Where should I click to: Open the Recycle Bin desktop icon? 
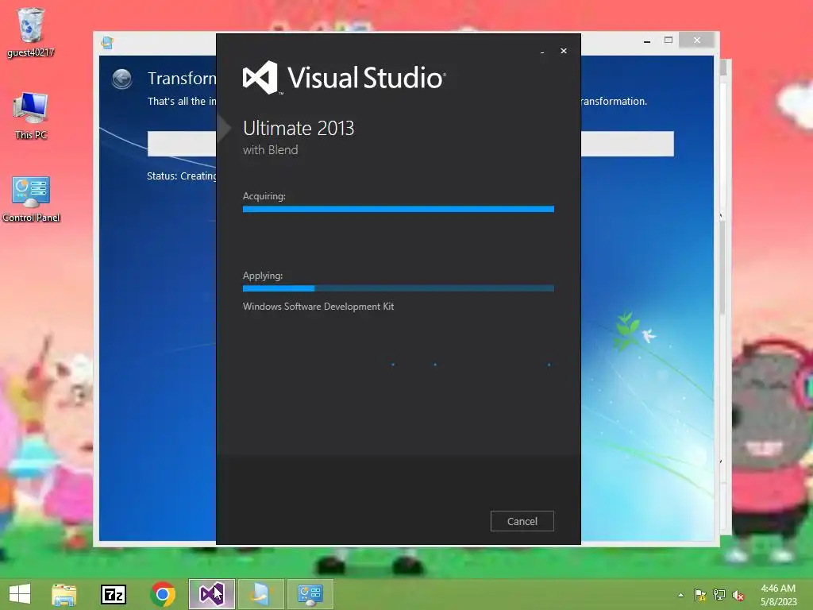31,32
